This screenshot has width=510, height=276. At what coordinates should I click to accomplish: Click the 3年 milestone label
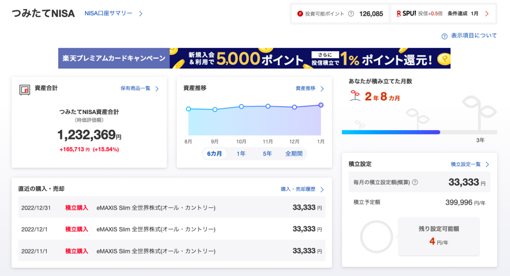(480, 140)
